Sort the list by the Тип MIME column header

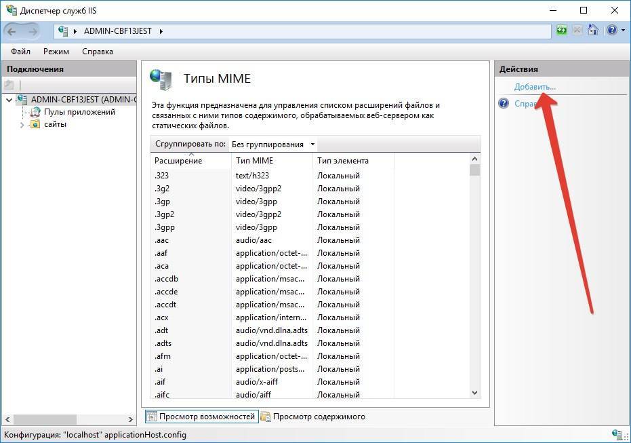pos(253,161)
